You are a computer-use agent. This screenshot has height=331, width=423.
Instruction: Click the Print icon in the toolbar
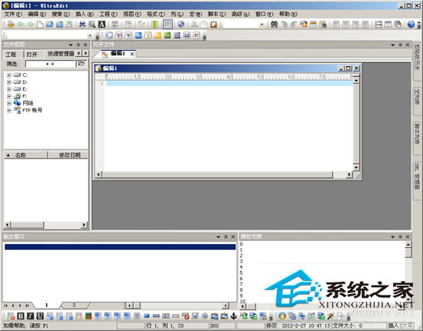point(82,25)
